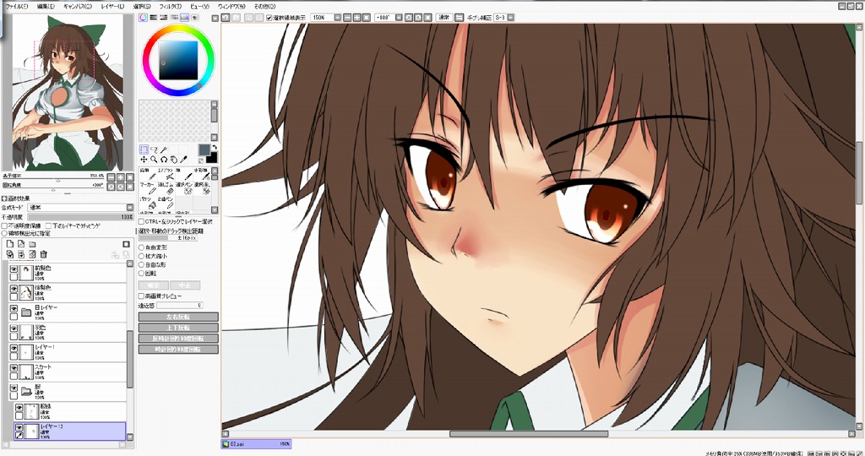Choose the Airbrush (エアブラシ) tool

point(166,175)
